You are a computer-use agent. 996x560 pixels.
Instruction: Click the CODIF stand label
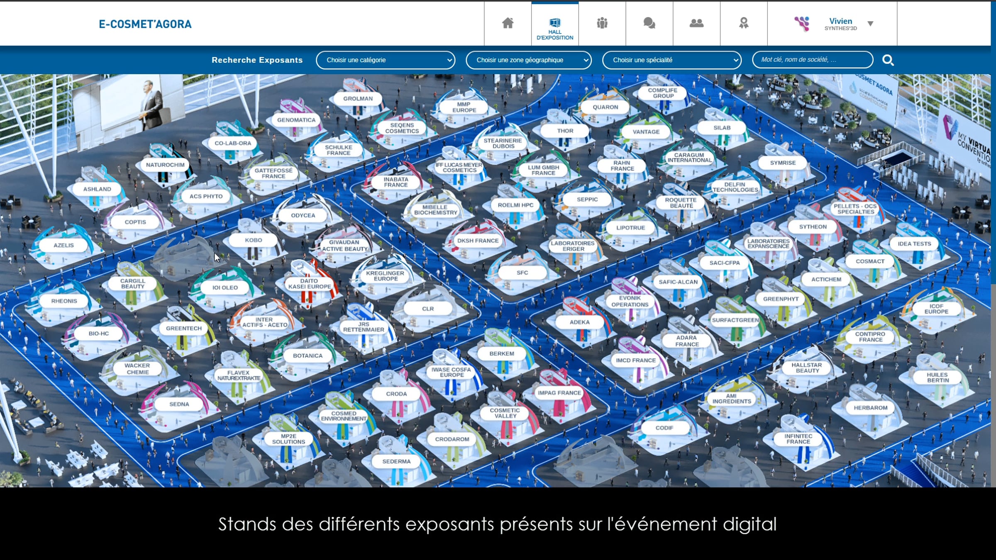pyautogui.click(x=664, y=428)
